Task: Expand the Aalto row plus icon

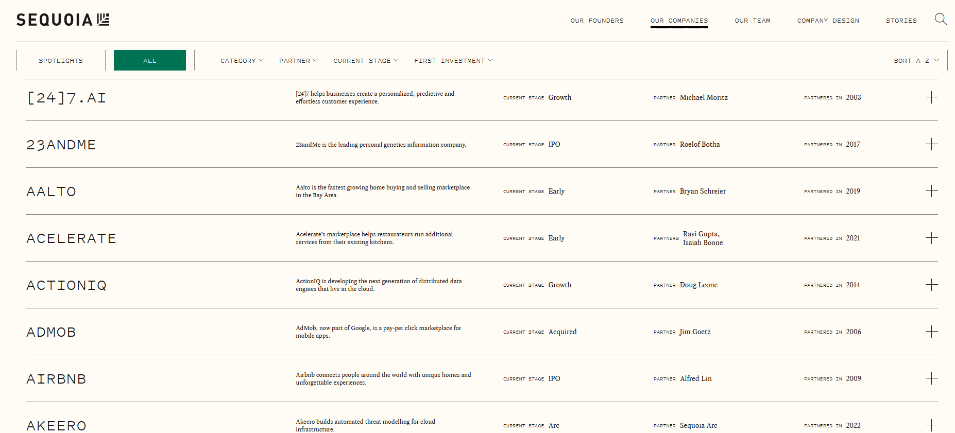Action: (x=931, y=191)
